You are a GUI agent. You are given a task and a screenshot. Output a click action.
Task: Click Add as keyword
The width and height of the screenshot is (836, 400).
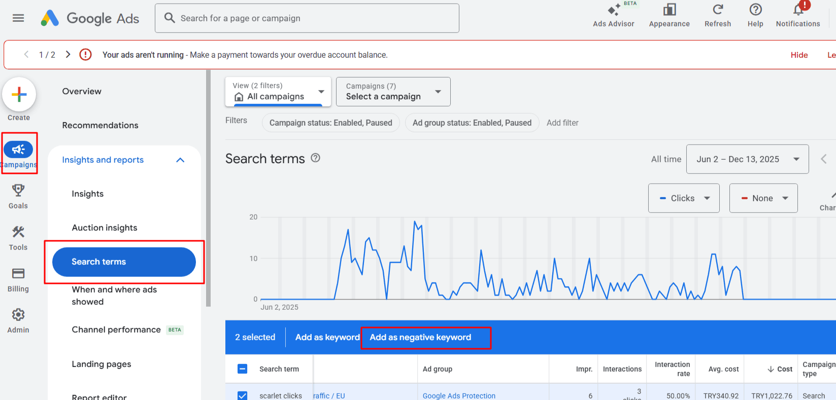327,337
